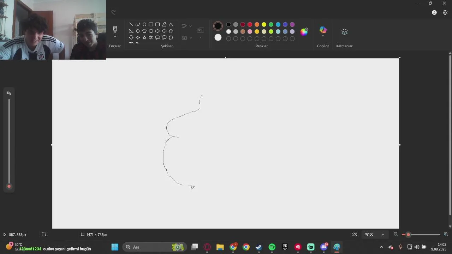Pick the red palette color

(x=250, y=25)
